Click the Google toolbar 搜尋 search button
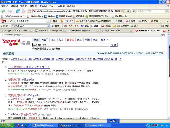The image size is (170, 128). [55, 26]
